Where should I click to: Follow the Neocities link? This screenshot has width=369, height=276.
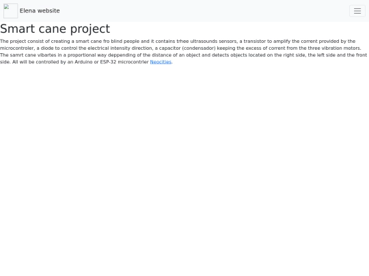(161, 62)
